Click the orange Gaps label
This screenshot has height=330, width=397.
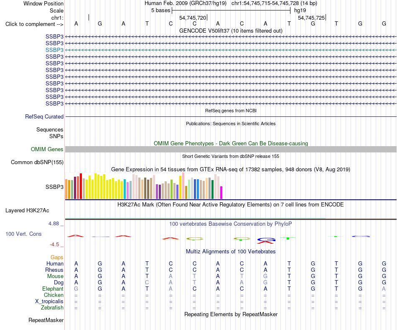57,258
